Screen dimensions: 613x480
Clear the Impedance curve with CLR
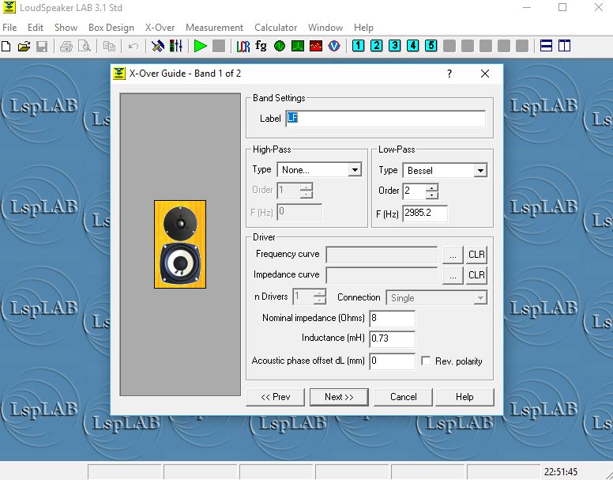pos(476,275)
